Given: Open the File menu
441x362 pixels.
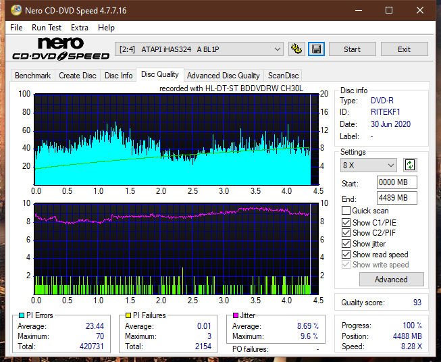Looking at the screenshot, I should pos(16,28).
